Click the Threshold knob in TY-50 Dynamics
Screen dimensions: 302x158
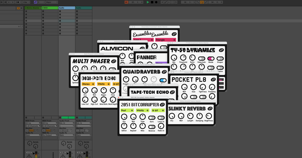pyautogui.click(x=183, y=58)
